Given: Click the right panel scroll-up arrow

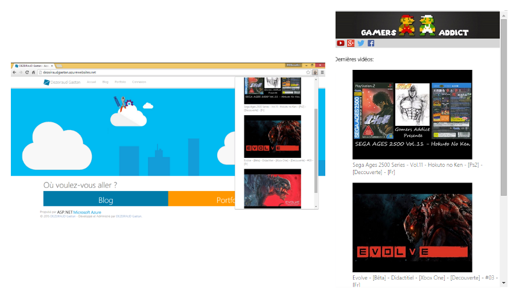Looking at the screenshot, I should coord(504,15).
